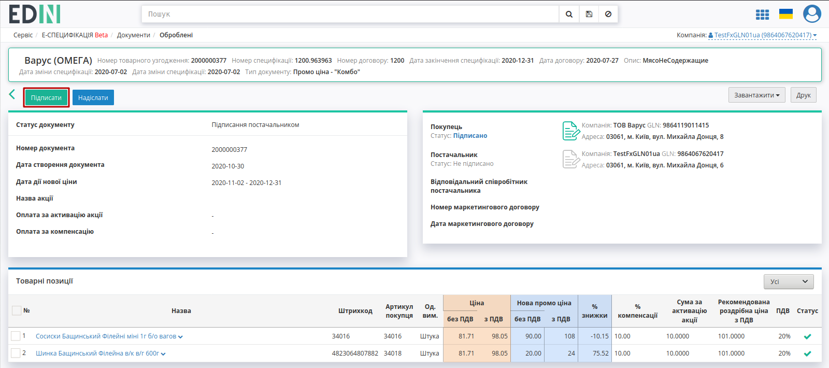Click the Нова промо ціна header
The height and width of the screenshot is (368, 829).
[544, 303]
